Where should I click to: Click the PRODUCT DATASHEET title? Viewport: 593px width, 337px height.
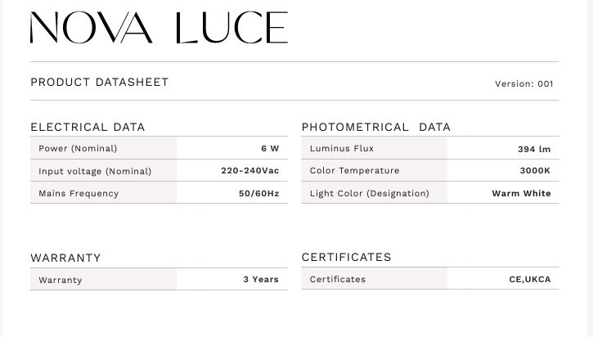click(99, 83)
